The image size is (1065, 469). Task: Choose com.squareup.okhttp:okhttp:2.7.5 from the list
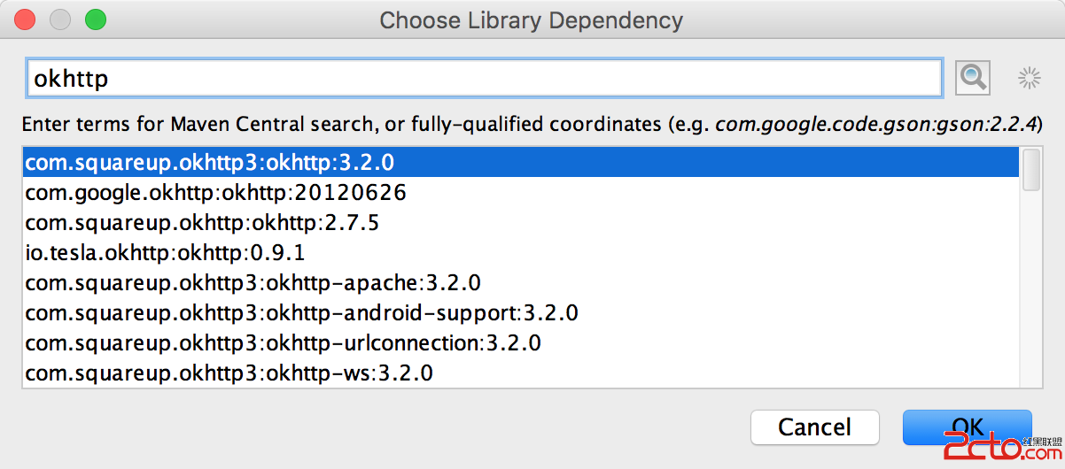[202, 222]
